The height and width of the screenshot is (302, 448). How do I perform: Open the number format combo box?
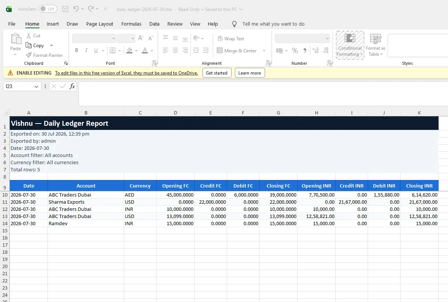tap(302, 38)
